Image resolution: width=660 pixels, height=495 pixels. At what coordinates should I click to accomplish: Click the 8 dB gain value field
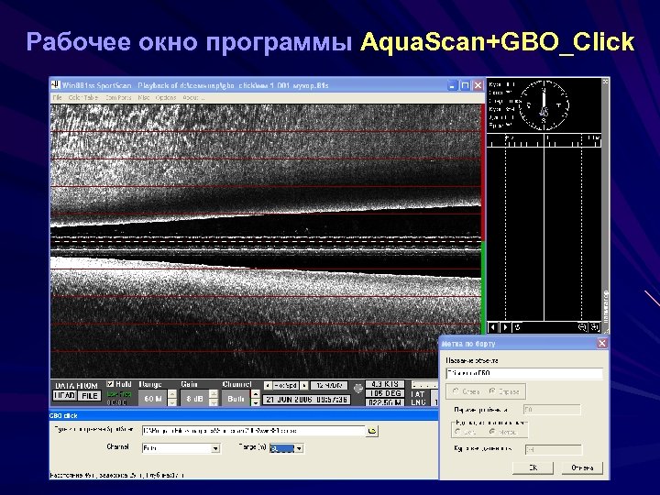194,398
